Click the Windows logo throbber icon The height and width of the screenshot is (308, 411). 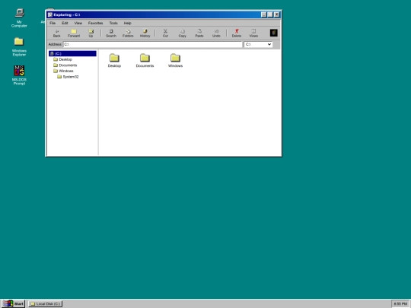274,33
